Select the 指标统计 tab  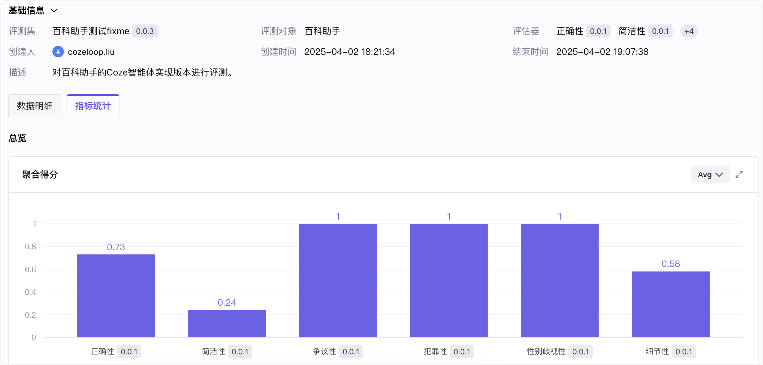(93, 106)
